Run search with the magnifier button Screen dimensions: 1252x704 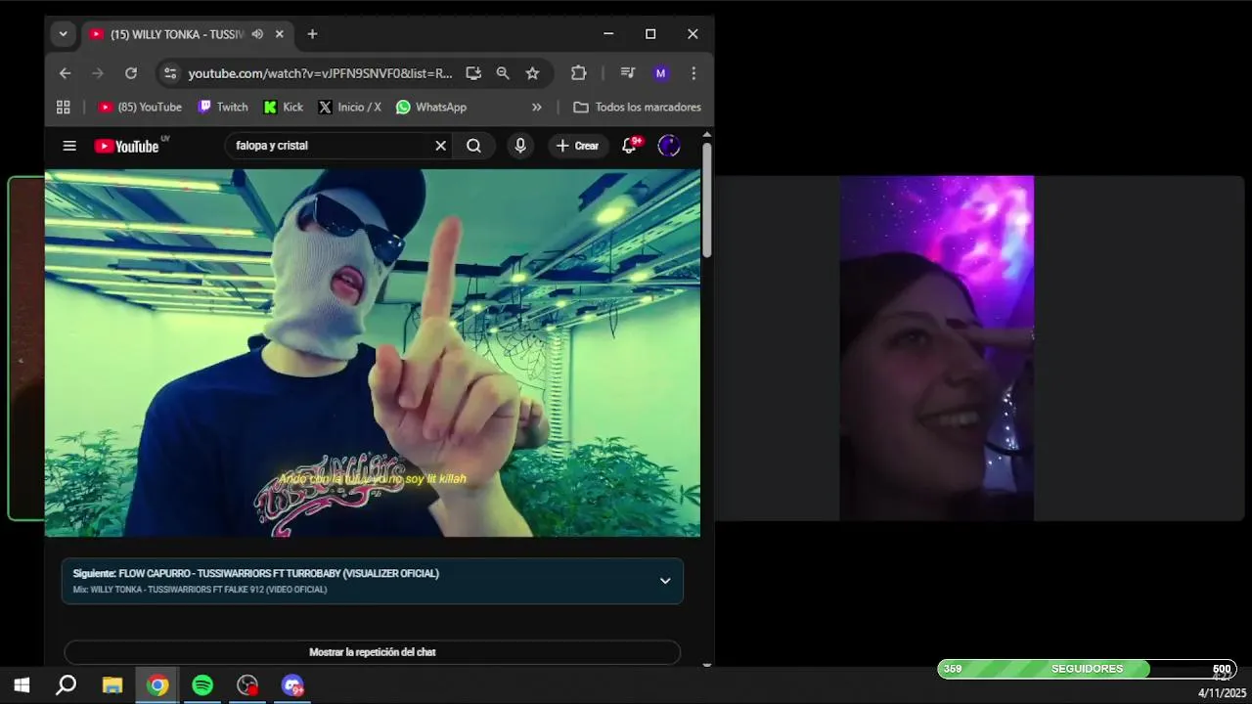click(473, 146)
